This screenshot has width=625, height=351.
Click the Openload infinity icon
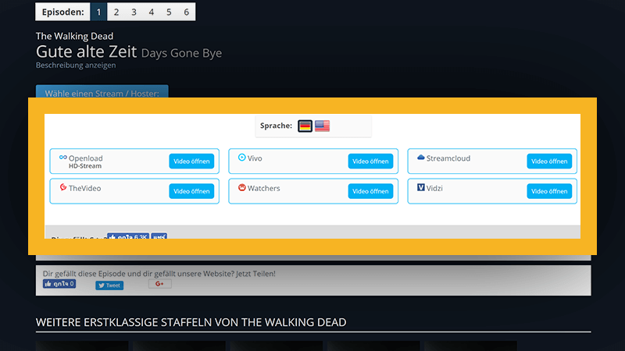[x=63, y=158]
